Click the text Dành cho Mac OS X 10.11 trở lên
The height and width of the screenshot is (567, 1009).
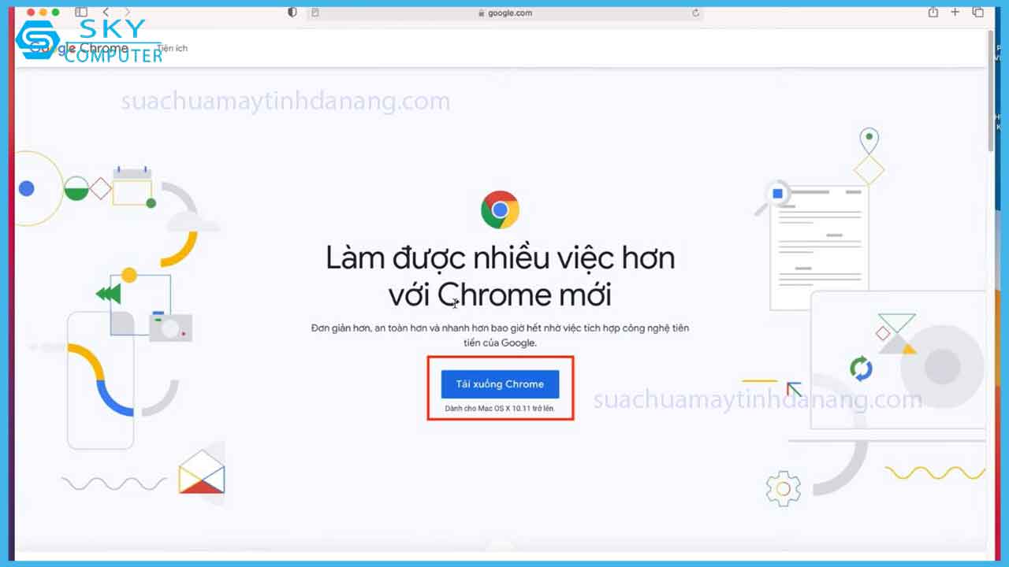point(500,409)
